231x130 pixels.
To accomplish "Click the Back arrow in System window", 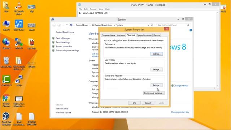I will (x=54, y=25).
